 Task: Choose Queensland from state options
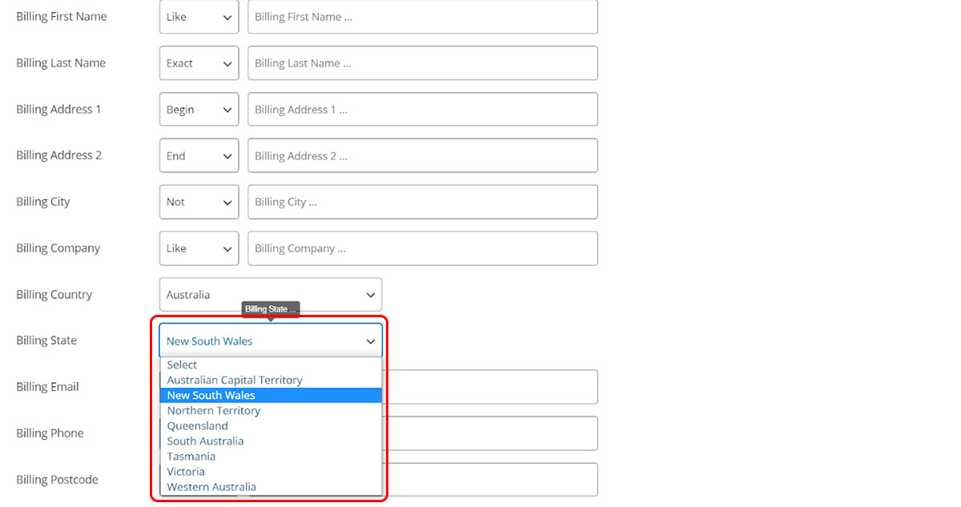[x=198, y=426]
